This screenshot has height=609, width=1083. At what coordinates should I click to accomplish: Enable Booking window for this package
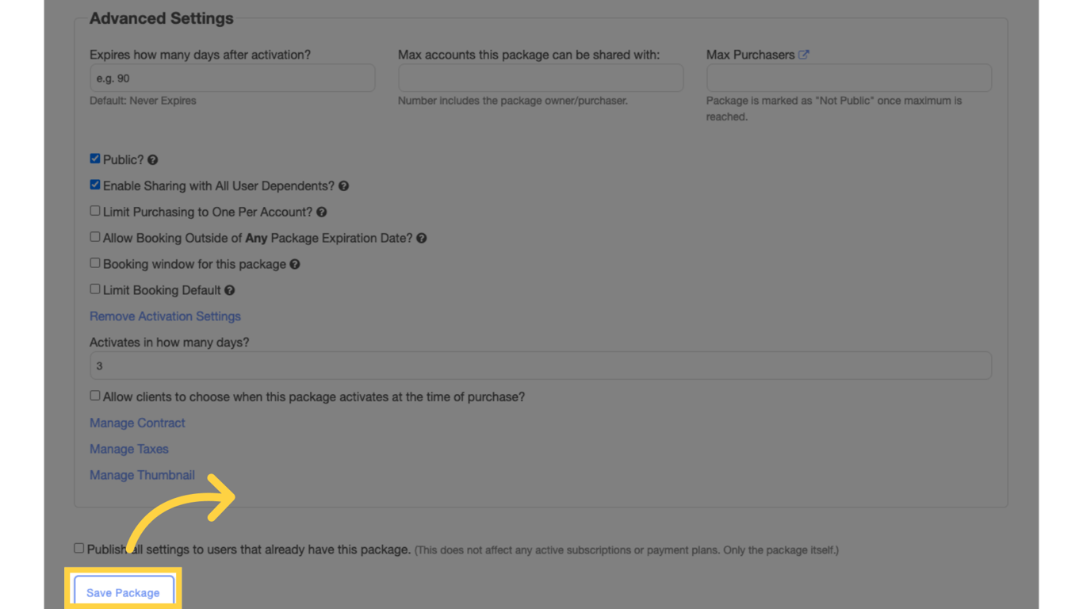95,263
